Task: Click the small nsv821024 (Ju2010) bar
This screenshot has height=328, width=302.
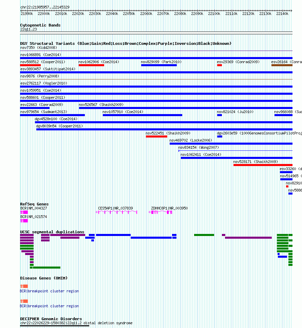Action: [x=220, y=115]
